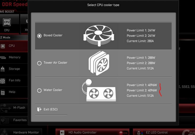
Task: Select the Boxed Cooler radio button
Action: pyautogui.click(x=39, y=36)
